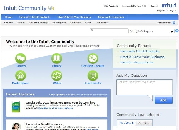Click the Marketplace label under basket icon

21,83
